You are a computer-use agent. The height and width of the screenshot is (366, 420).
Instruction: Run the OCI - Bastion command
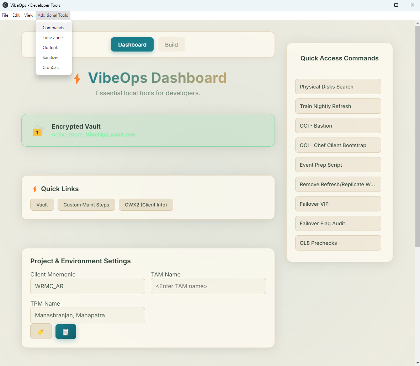click(x=338, y=126)
